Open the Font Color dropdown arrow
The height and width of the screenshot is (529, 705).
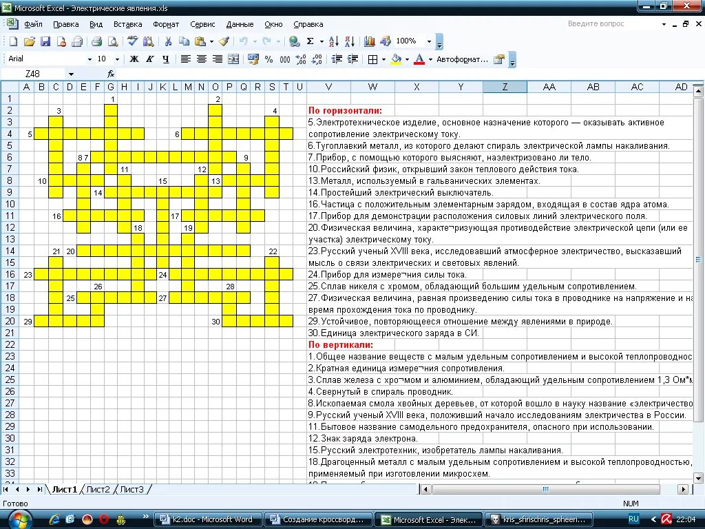(x=430, y=59)
